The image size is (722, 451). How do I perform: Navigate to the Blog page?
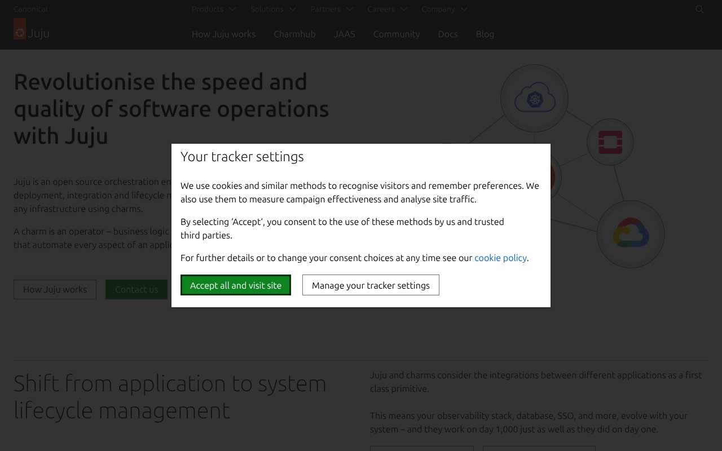click(x=485, y=34)
